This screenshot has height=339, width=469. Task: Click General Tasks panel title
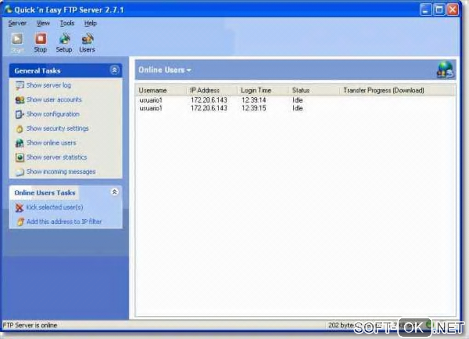click(37, 71)
